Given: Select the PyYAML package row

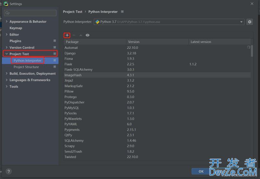Looking at the screenshot, I should pyautogui.click(x=157, y=124).
